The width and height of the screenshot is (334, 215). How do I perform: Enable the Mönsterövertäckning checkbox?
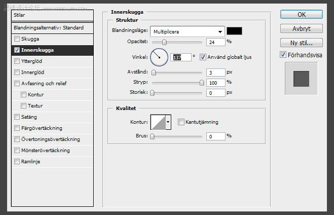pos(17,150)
